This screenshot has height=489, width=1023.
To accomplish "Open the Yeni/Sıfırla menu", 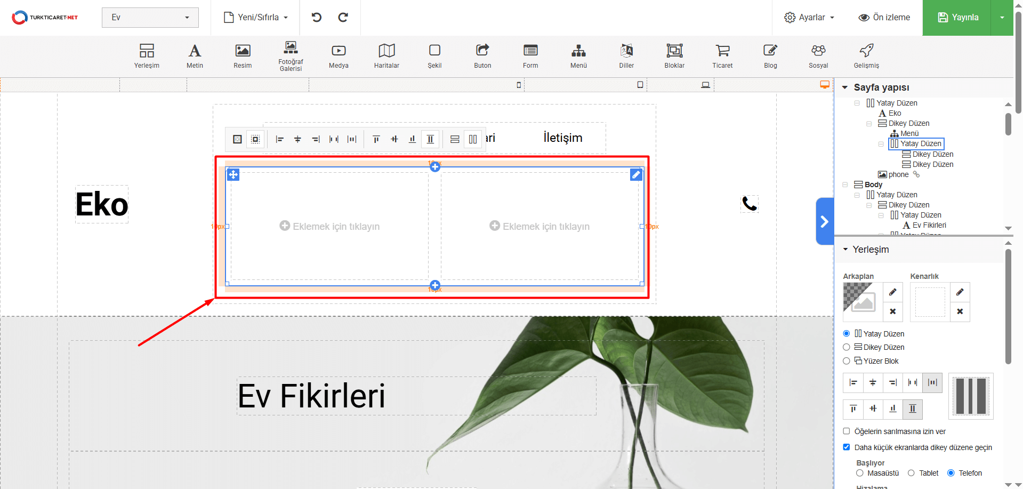I will (x=256, y=18).
